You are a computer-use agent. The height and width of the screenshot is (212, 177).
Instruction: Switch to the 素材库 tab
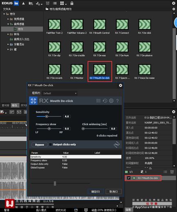(5, 105)
